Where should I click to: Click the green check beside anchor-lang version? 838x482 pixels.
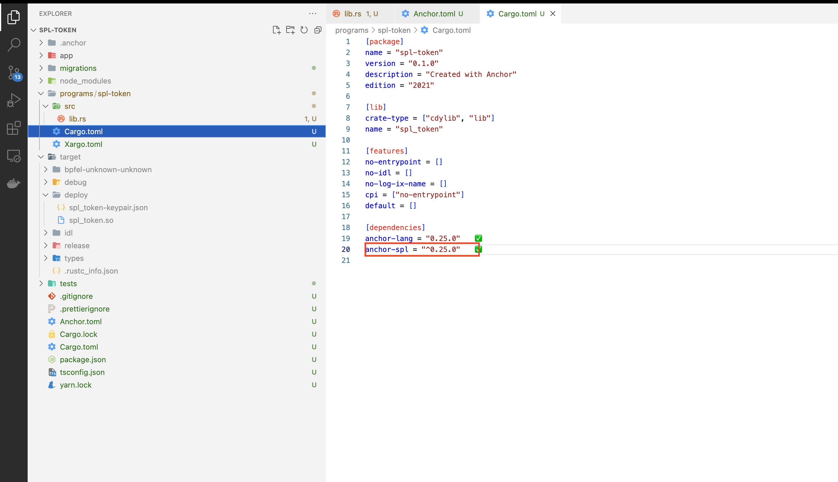pos(478,238)
